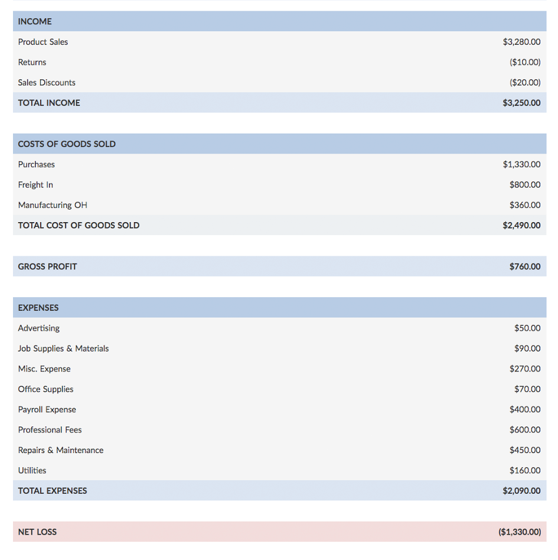Select the Manufacturing OH line item
The width and height of the screenshot is (558, 560).
click(53, 206)
